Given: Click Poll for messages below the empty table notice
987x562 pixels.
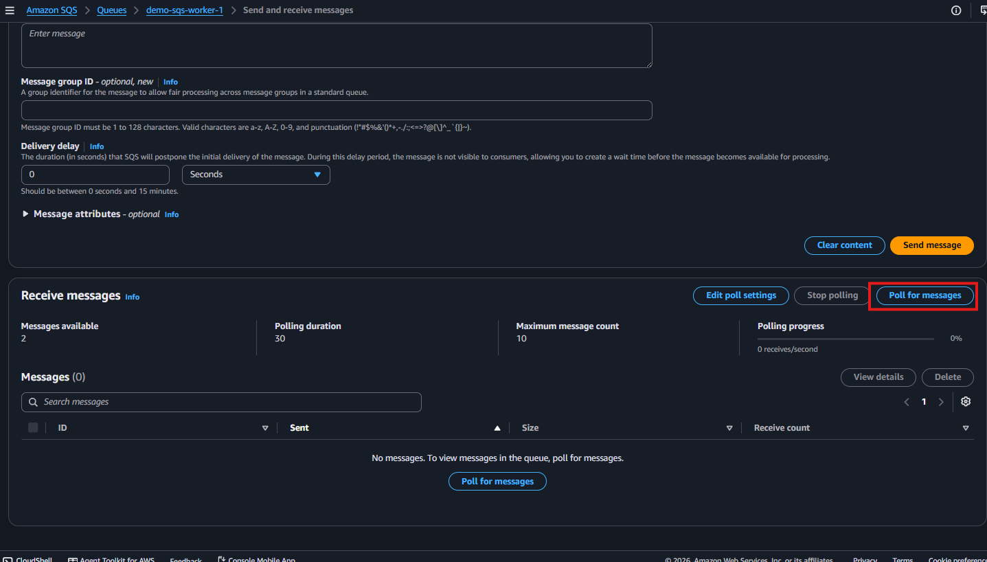Looking at the screenshot, I should (x=497, y=481).
